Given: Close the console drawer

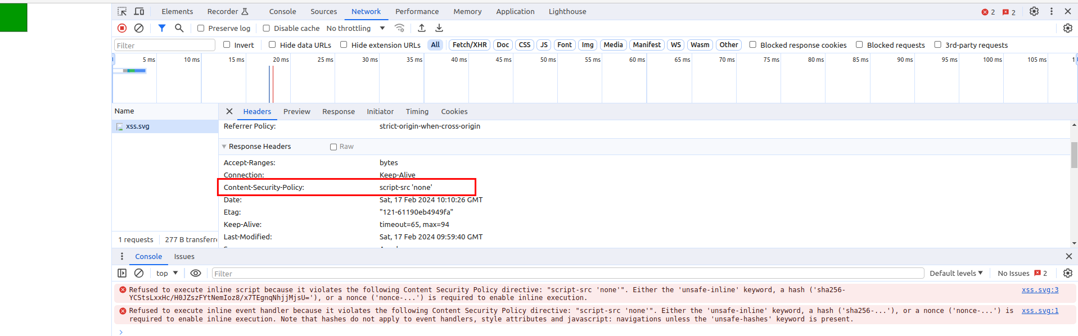Looking at the screenshot, I should pyautogui.click(x=1069, y=256).
